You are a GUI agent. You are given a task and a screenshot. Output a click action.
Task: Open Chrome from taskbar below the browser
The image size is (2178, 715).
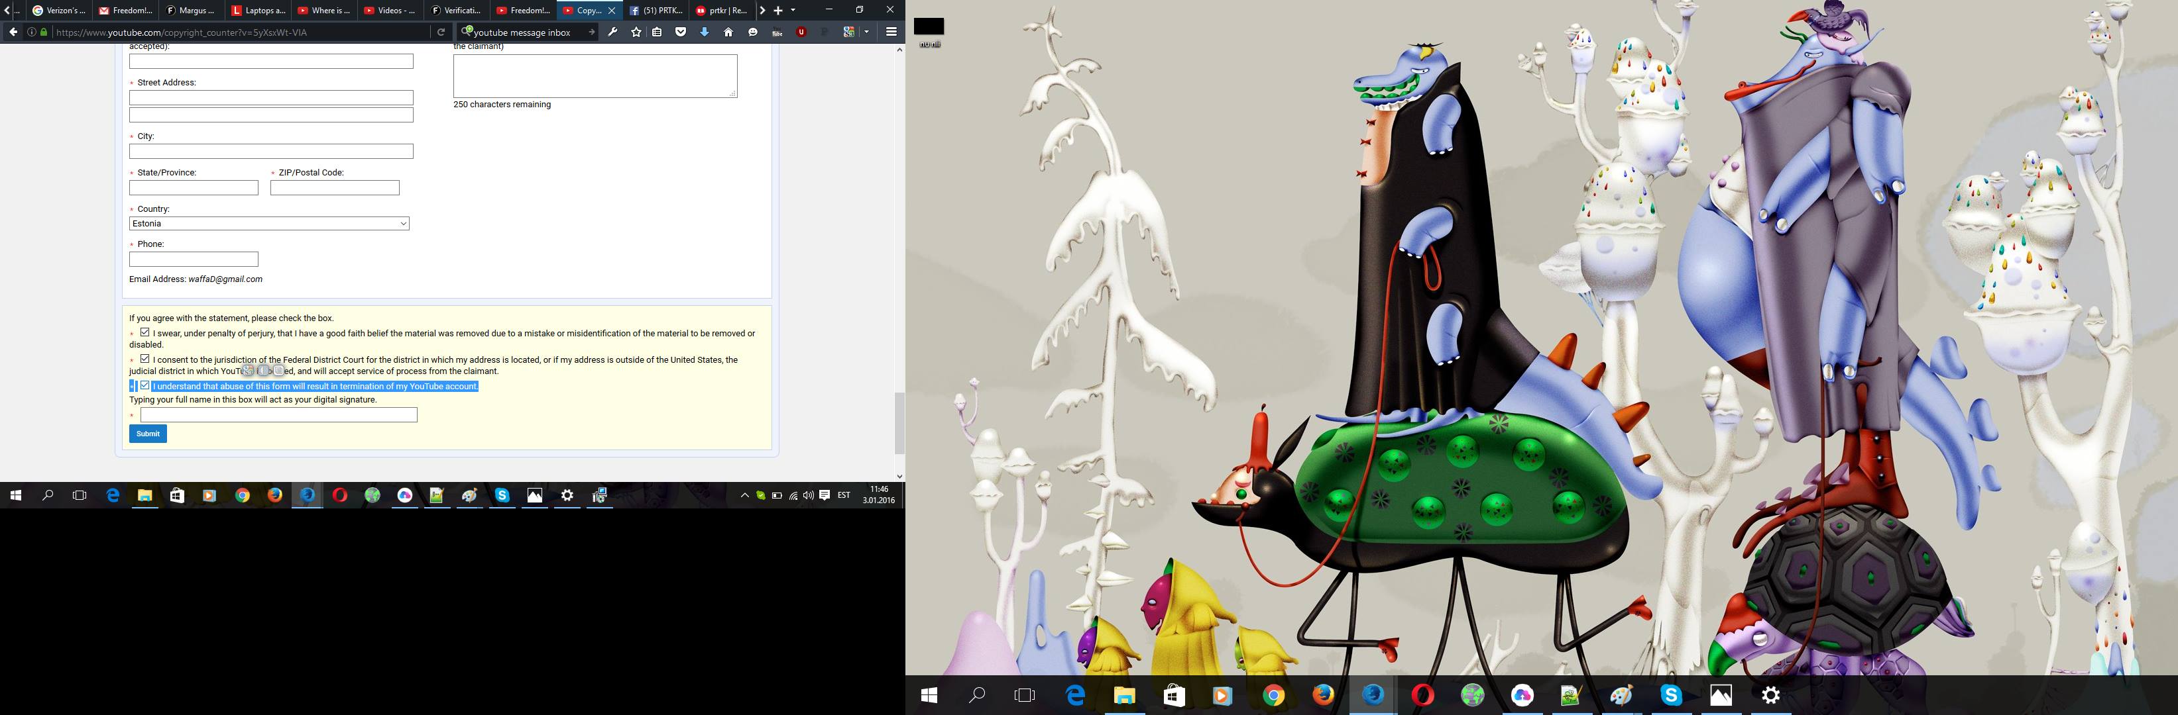coord(243,495)
